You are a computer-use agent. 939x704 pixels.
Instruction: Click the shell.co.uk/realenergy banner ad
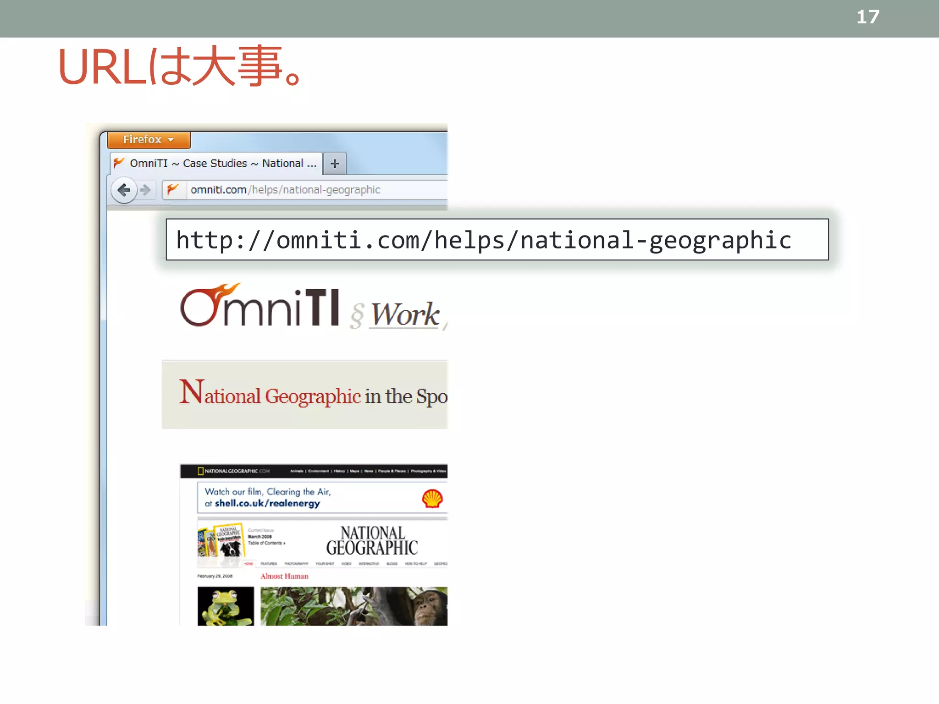point(322,497)
